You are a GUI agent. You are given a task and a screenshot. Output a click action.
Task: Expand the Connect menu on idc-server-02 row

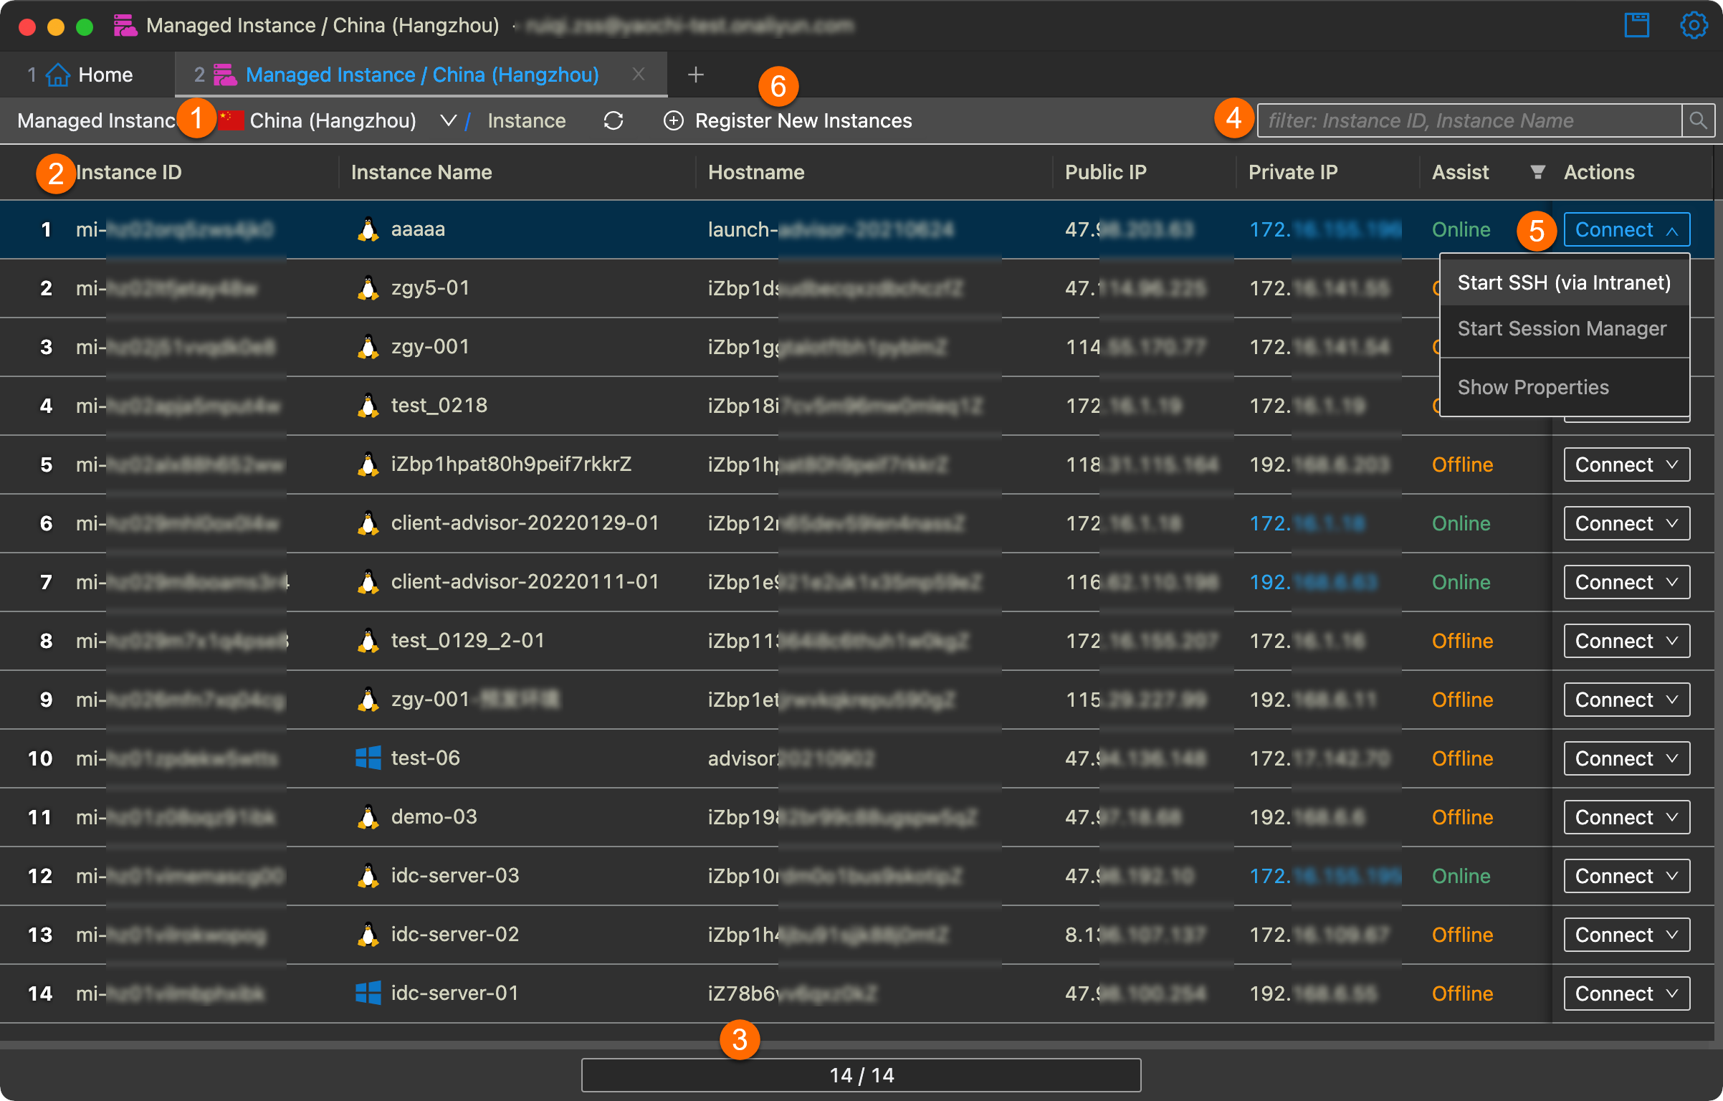(1626, 934)
